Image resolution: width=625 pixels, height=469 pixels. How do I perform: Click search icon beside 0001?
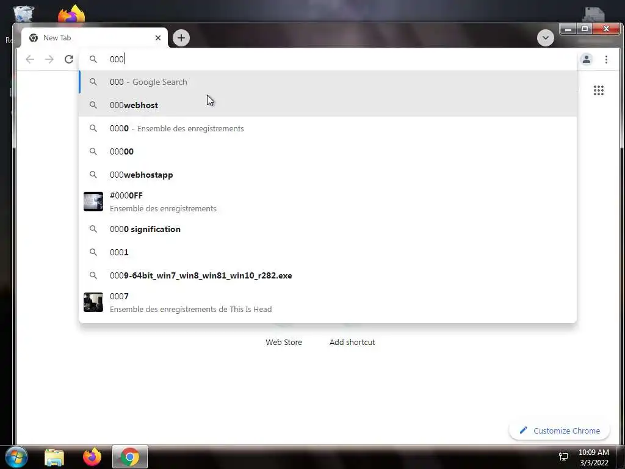[93, 252]
